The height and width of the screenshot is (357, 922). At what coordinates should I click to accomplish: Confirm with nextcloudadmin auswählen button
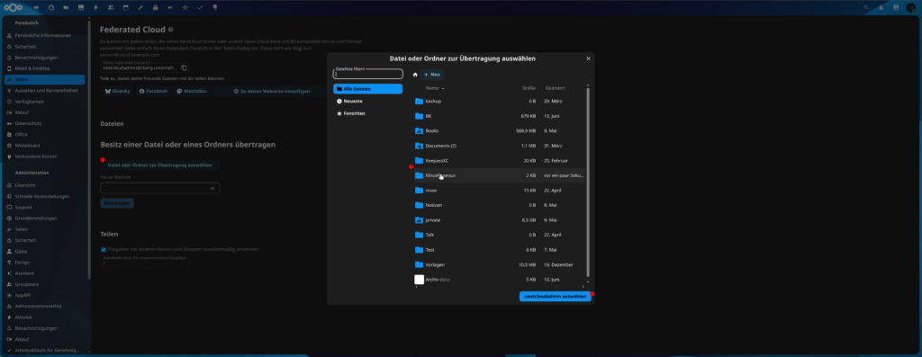click(x=555, y=297)
